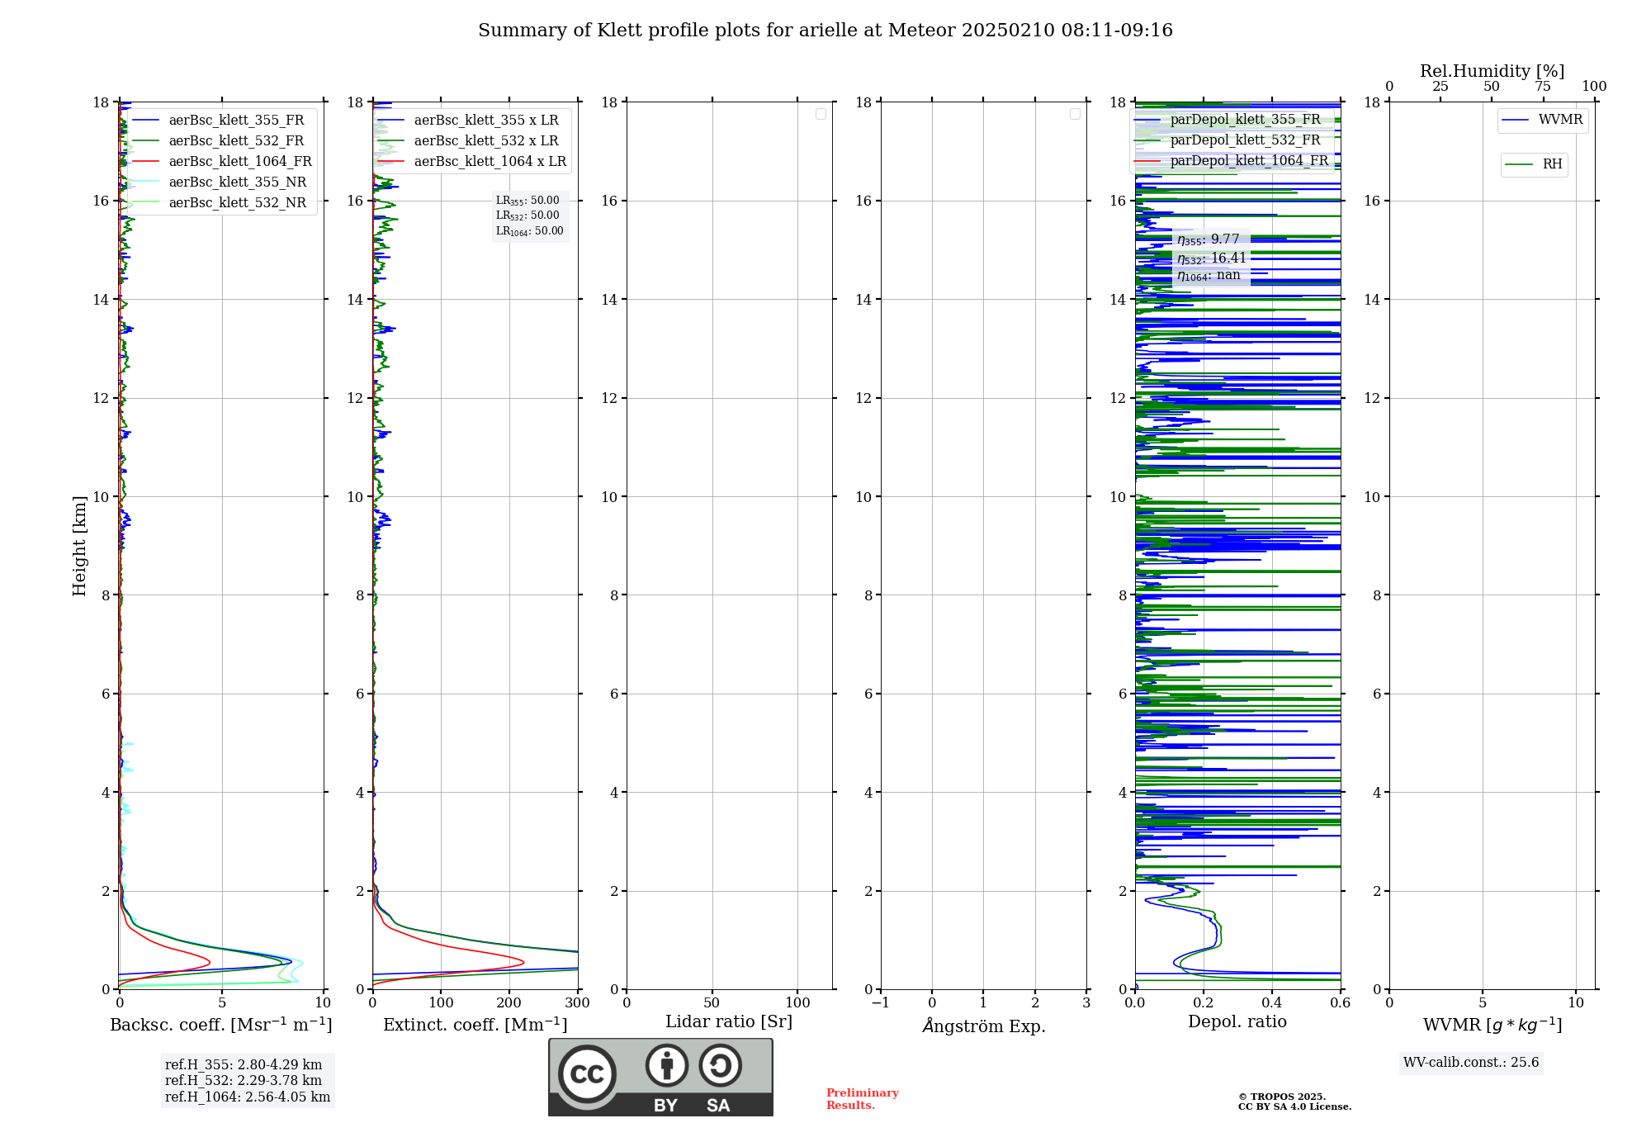Screen dimensions: 1651x1123
Task: Click the © TROPOS 2025 copyright text
Action: coord(1282,1097)
